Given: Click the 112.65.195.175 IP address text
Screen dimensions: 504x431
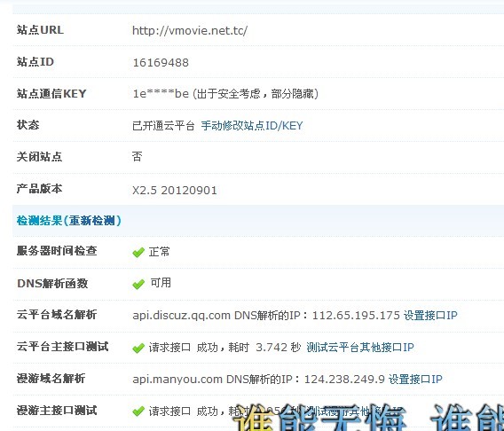Looking at the screenshot, I should coord(356,316).
